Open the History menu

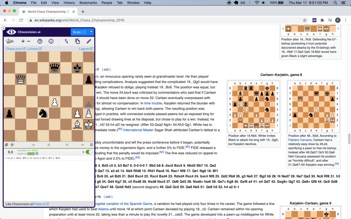(69, 3)
